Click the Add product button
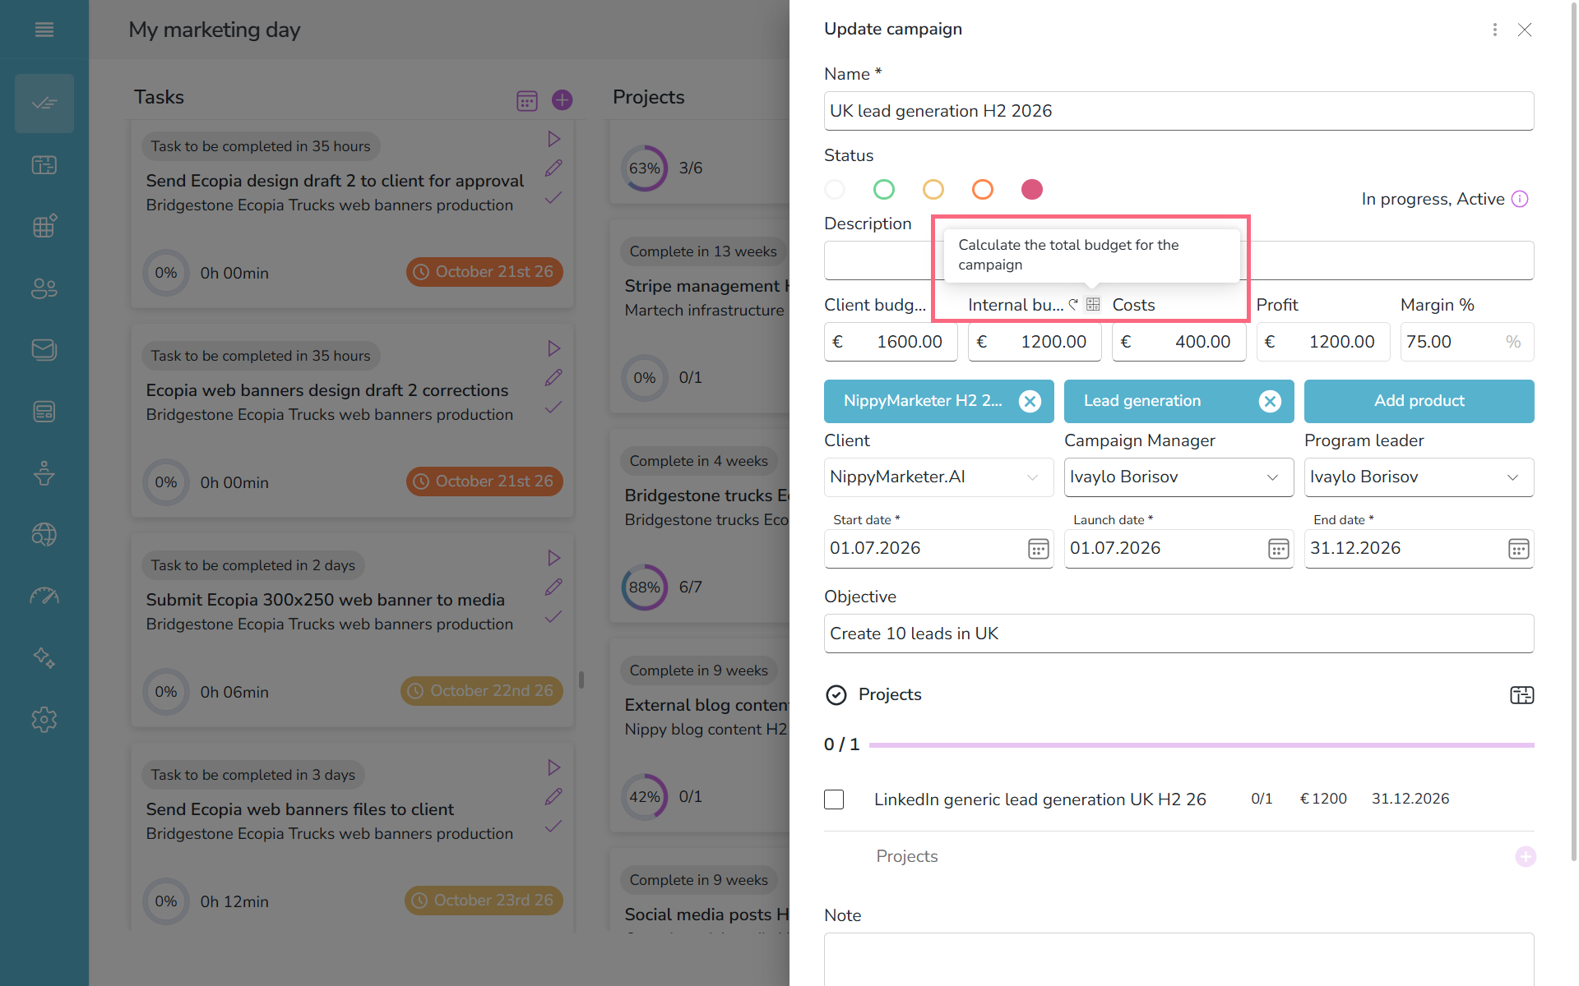 pos(1419,401)
